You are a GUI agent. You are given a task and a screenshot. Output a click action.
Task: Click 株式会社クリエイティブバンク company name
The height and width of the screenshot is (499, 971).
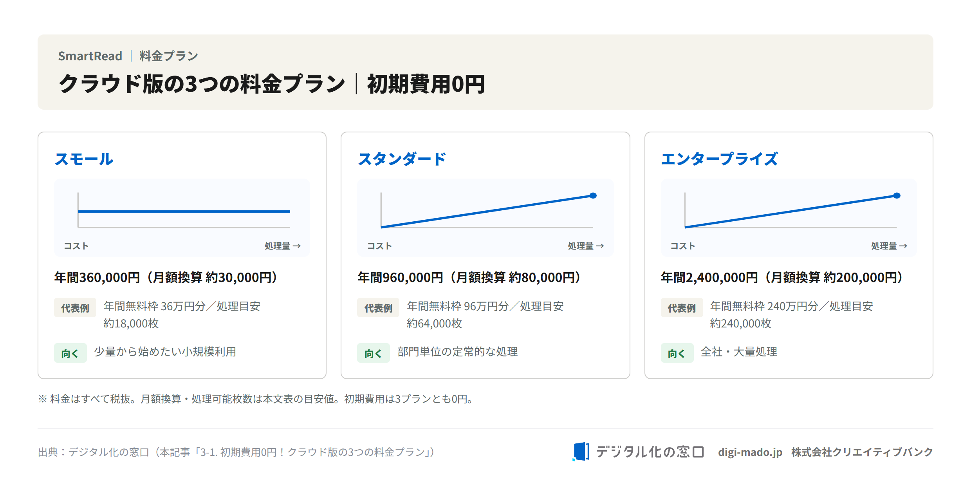pos(862,452)
